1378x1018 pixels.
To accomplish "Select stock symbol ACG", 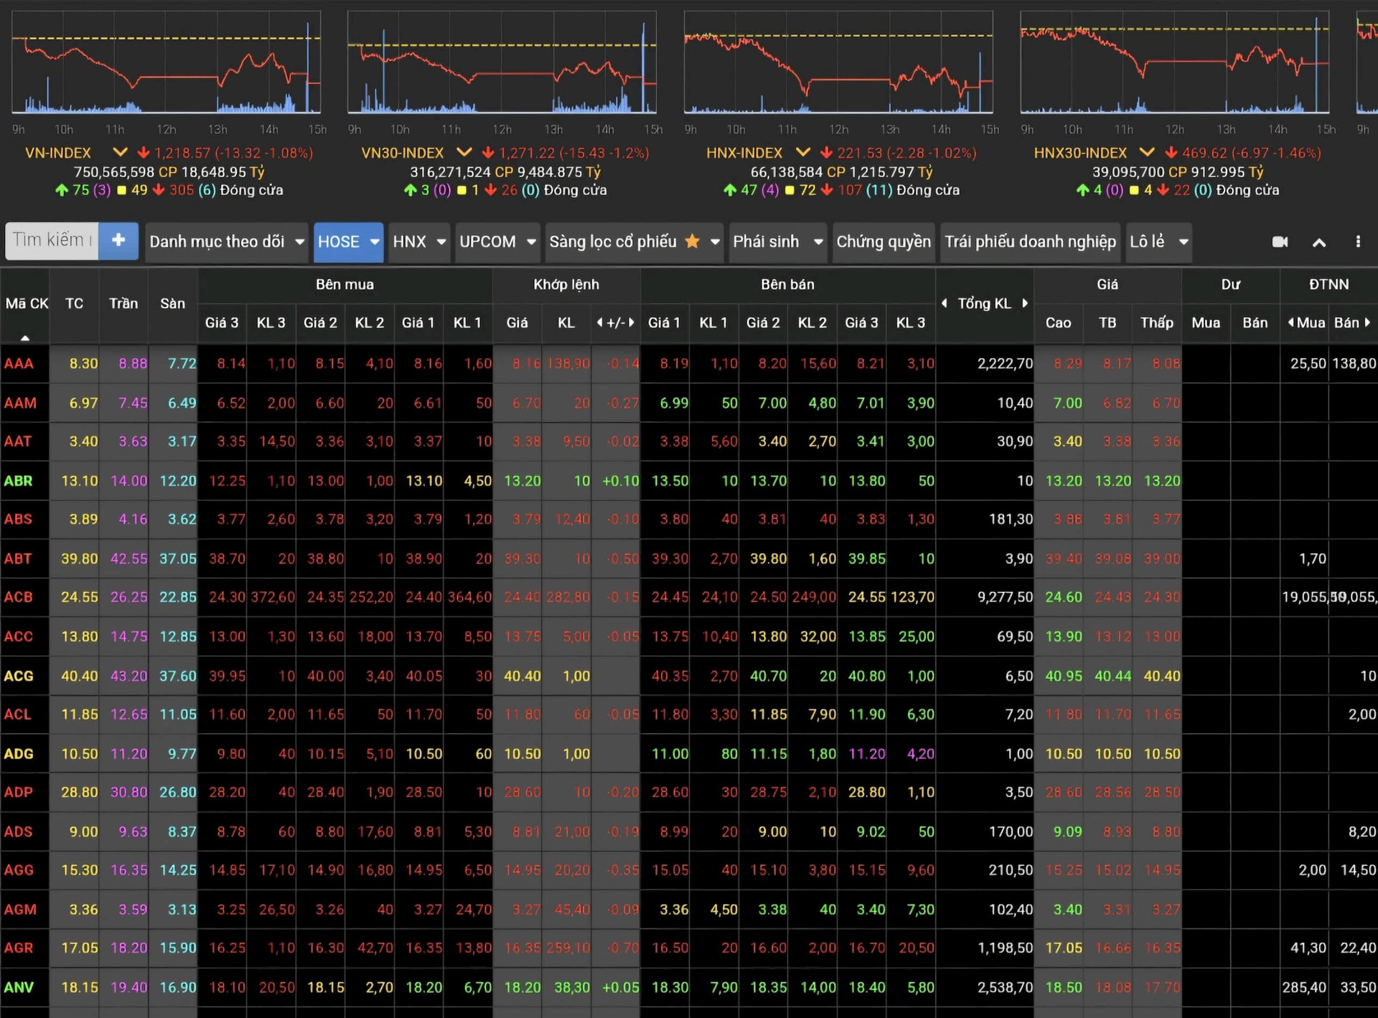I will [19, 676].
